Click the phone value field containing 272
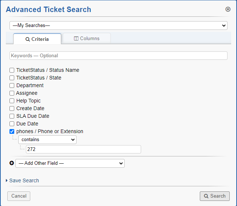Screen dimensions: 237x206 (x=83, y=149)
